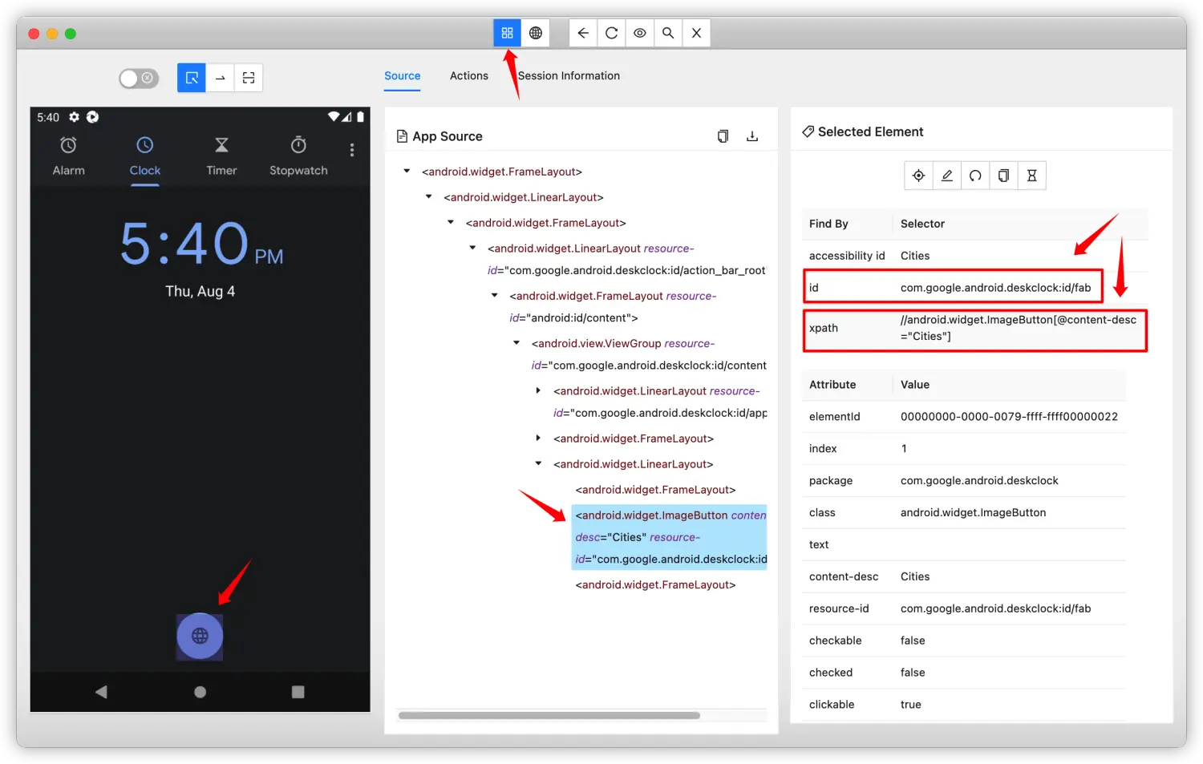
Task: Tap the Cities globe button on phone
Action: (200, 636)
